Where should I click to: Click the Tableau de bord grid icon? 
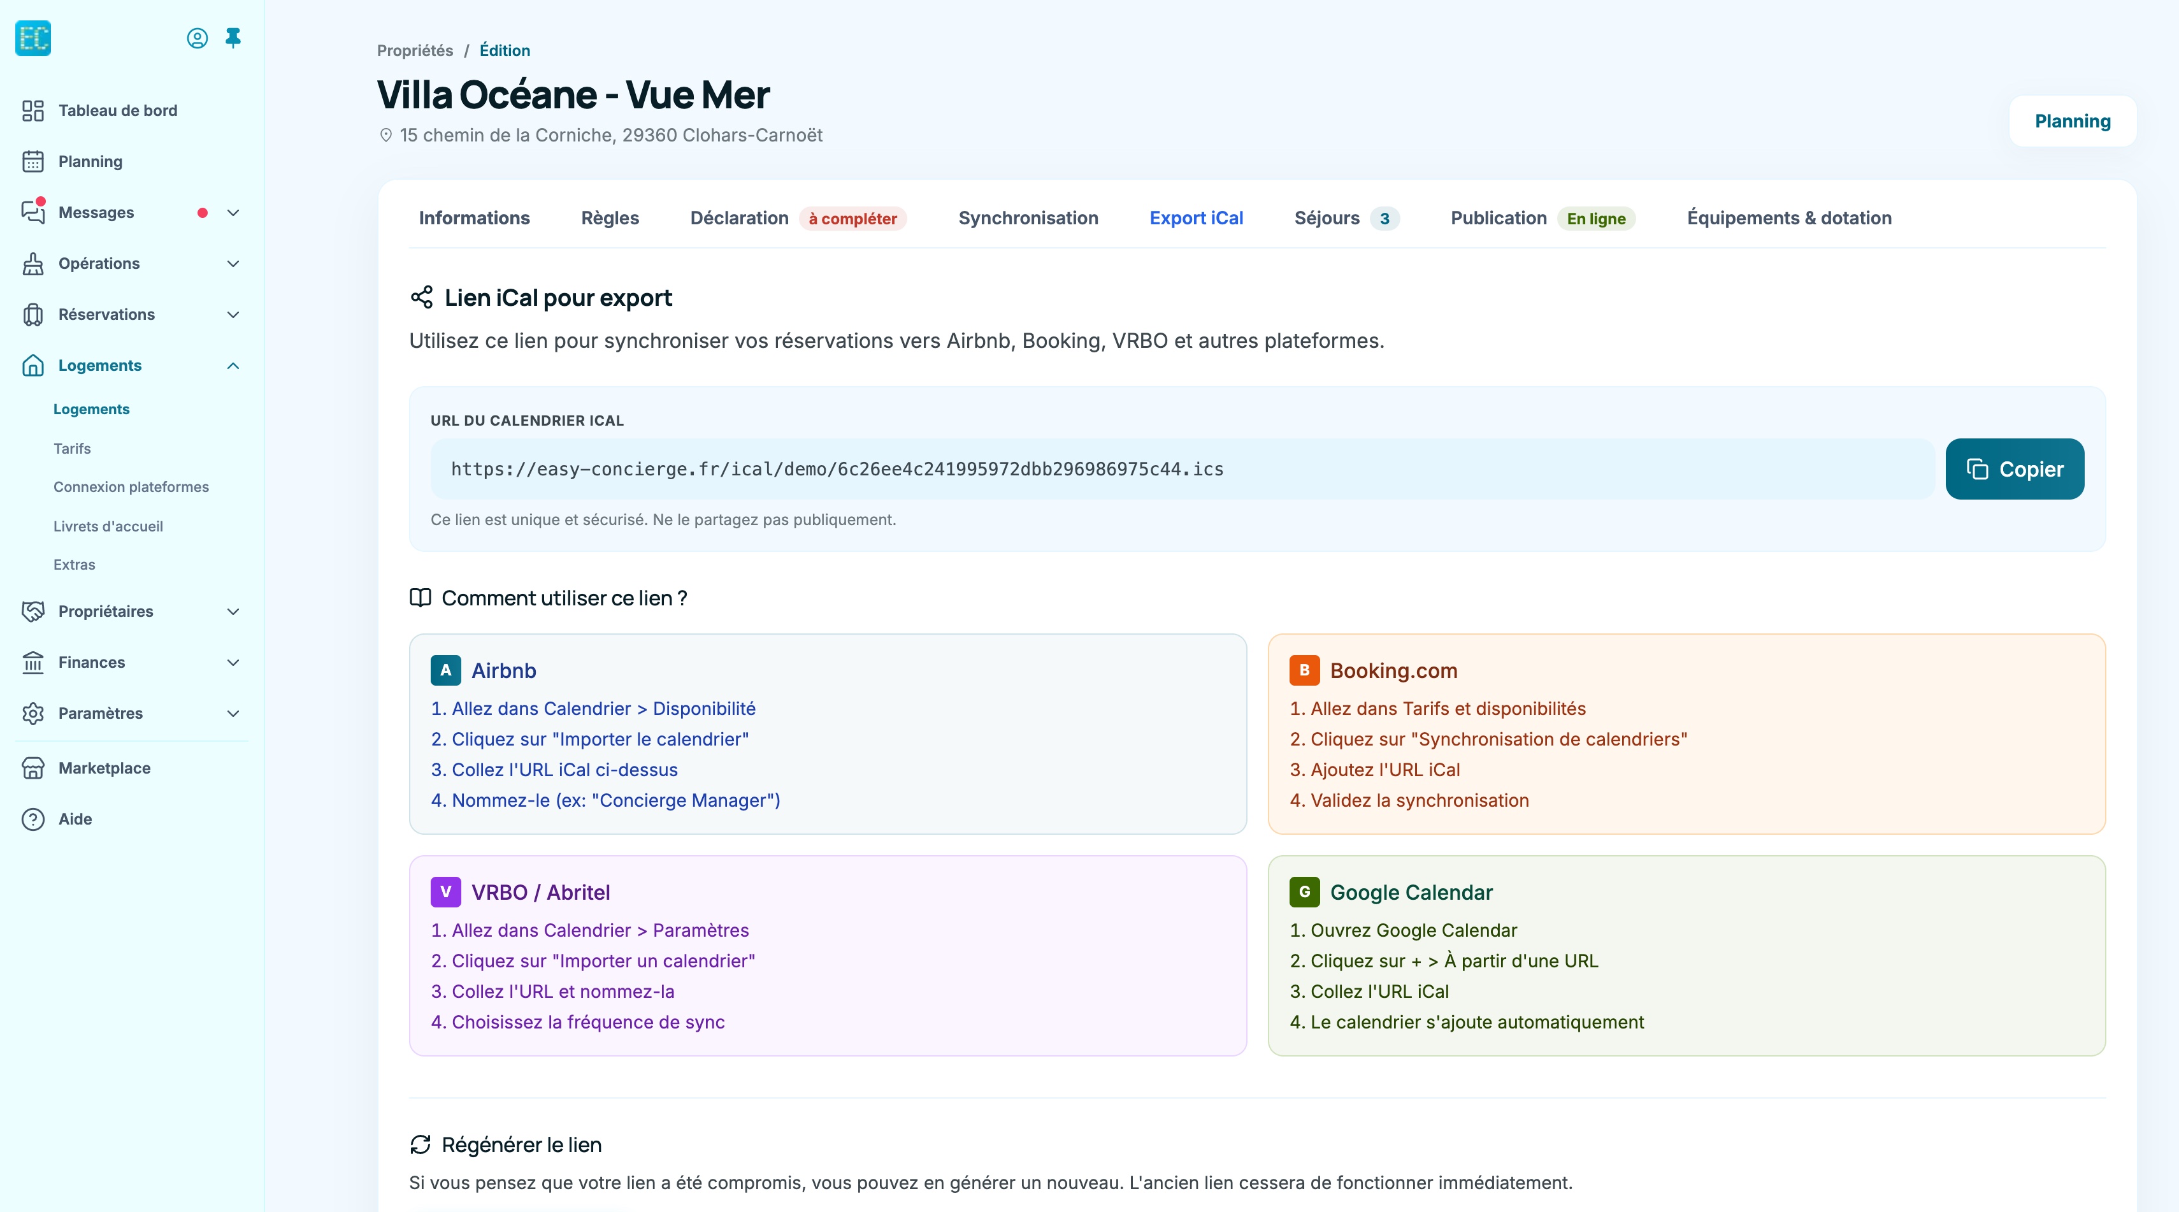33,111
